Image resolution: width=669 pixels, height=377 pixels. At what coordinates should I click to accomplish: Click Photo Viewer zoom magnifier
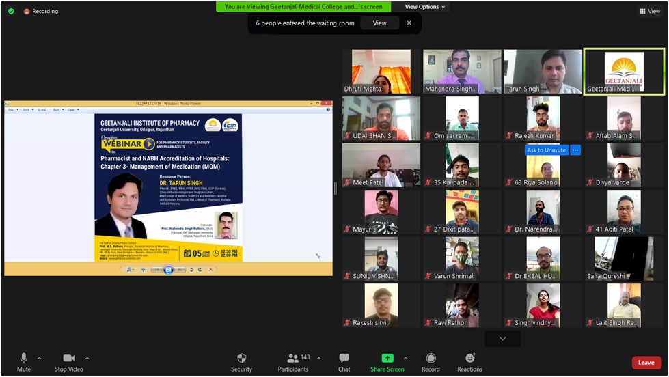click(129, 270)
